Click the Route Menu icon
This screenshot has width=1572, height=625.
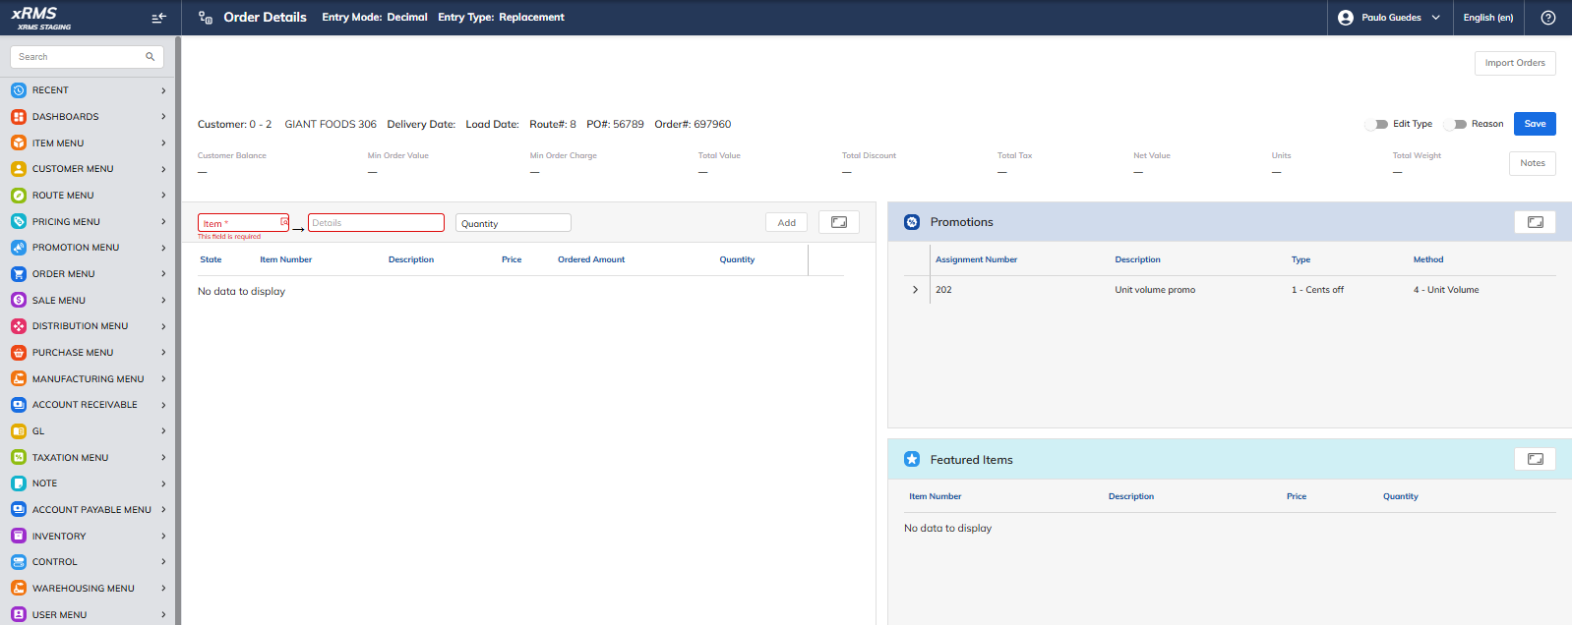19,196
